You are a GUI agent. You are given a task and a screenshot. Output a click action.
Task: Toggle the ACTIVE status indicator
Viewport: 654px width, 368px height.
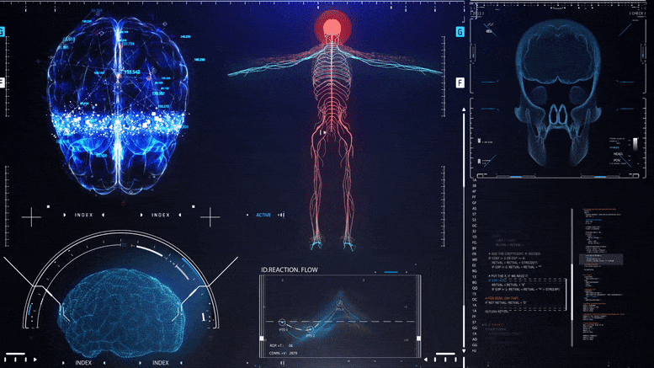tap(263, 216)
